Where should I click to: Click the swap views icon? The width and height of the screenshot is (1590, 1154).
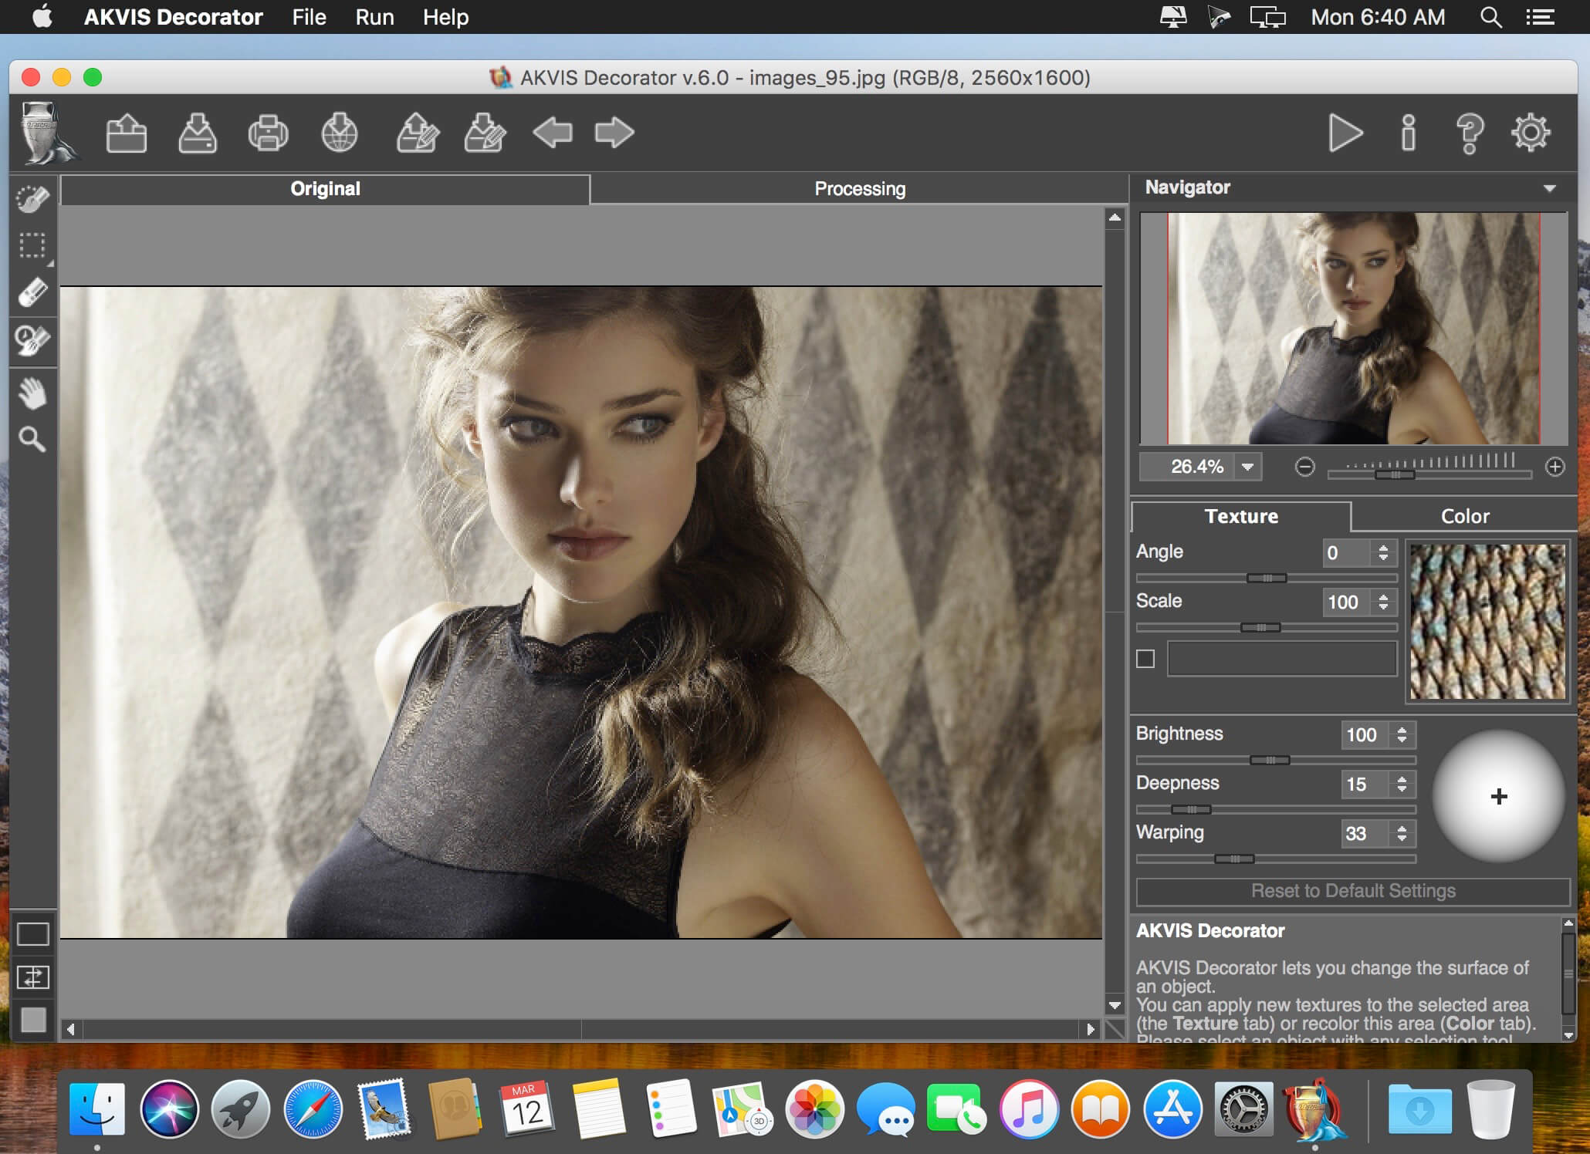[33, 977]
